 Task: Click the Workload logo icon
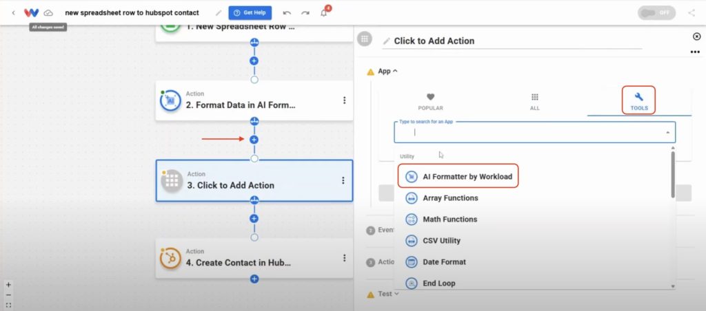(31, 12)
